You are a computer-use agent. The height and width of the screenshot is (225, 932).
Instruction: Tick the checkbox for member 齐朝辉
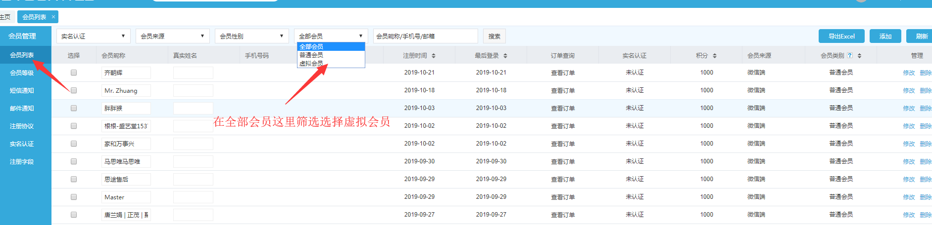(74, 73)
